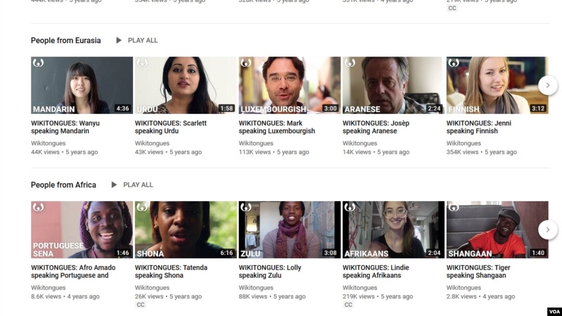Image resolution: width=562 pixels, height=316 pixels.
Task: Click play icon beside People from Africa
Action: pyautogui.click(x=114, y=185)
